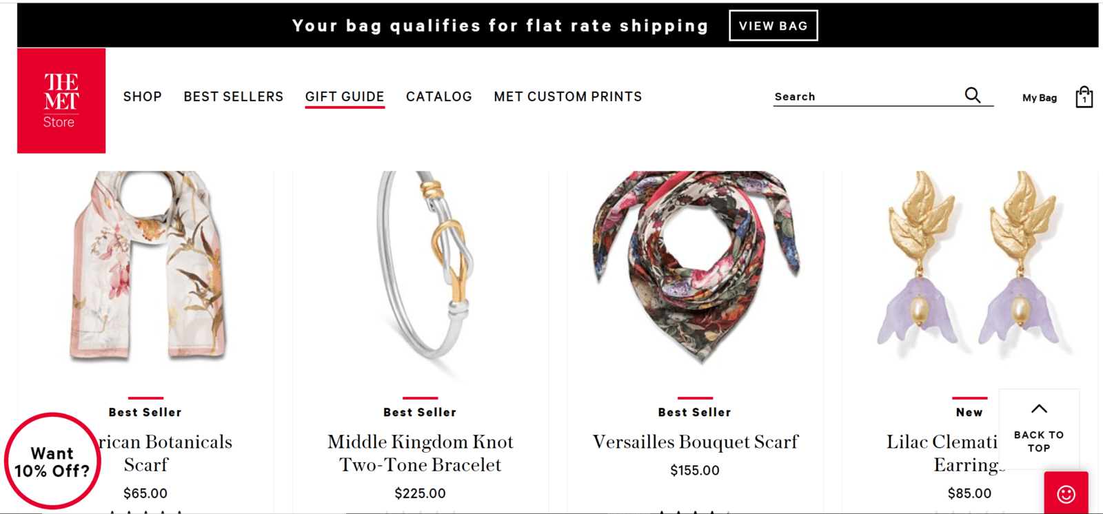
Task: Open Middle Kingdom Knot Two-Tone Bracelet link
Action: pyautogui.click(x=421, y=453)
